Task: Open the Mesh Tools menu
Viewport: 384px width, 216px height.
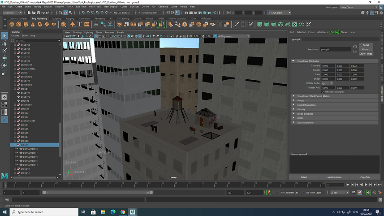Action: [95, 7]
